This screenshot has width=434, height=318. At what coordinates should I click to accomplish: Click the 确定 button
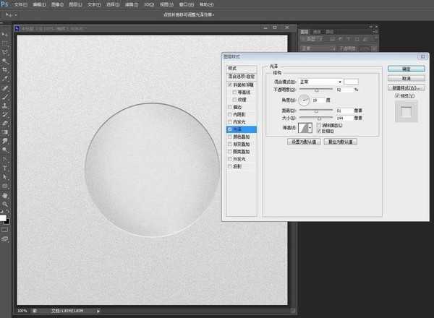point(405,69)
